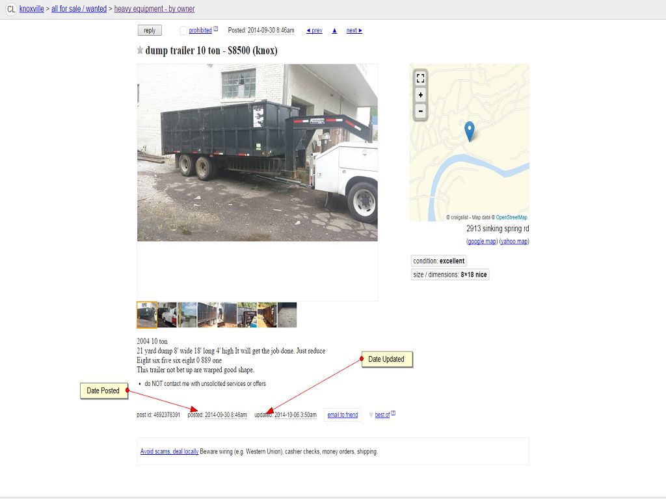This screenshot has width=666, height=499.
Task: Open the Avoid scams, deal locally link
Action: 170,452
